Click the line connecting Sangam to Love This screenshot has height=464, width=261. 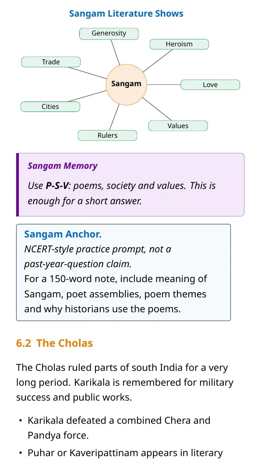coord(164,85)
